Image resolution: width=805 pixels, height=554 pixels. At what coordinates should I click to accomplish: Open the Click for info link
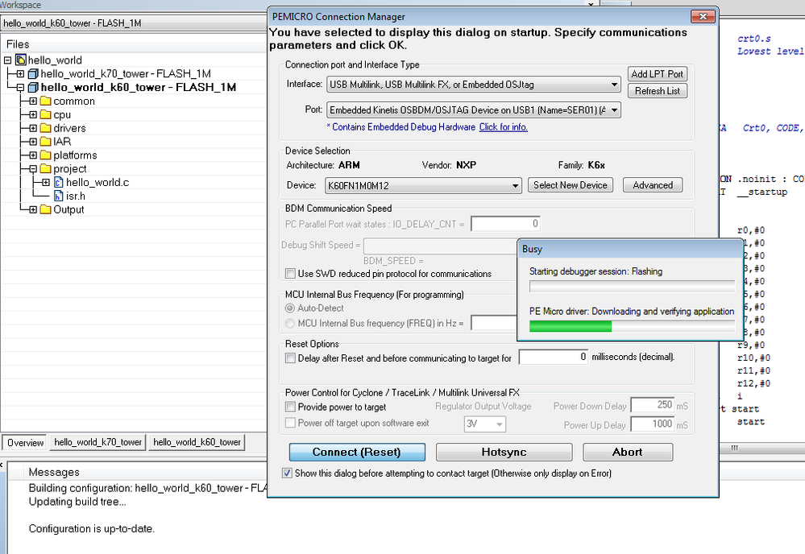[x=503, y=126]
